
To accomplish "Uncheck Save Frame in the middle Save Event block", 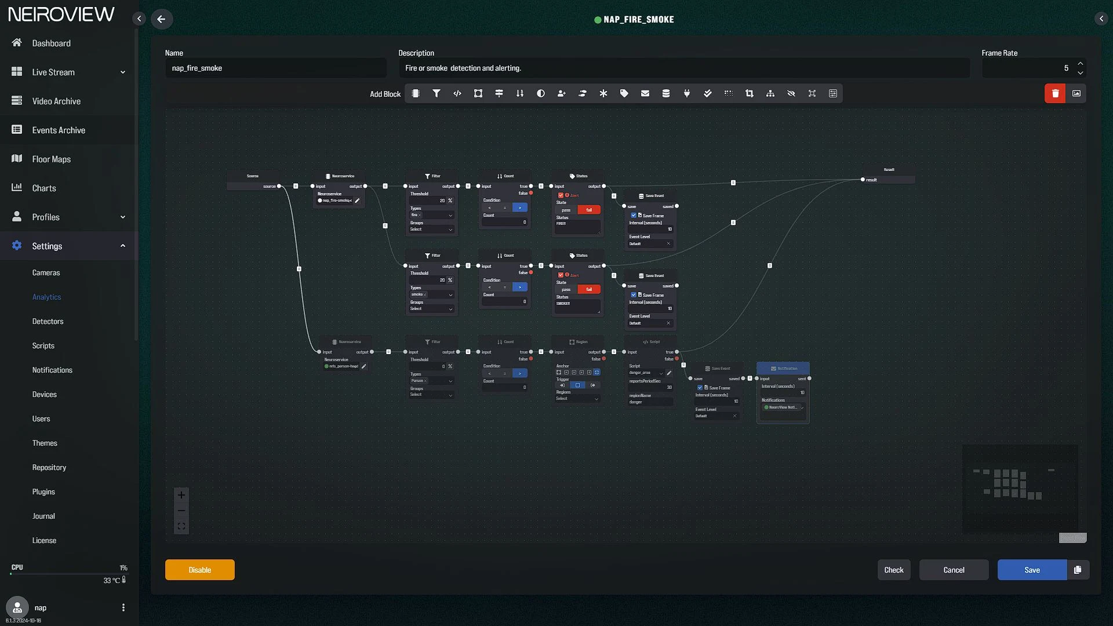I will (634, 294).
